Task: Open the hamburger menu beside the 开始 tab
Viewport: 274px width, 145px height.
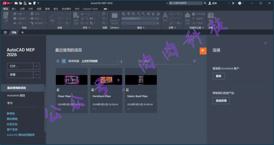Action: (x=5, y=32)
